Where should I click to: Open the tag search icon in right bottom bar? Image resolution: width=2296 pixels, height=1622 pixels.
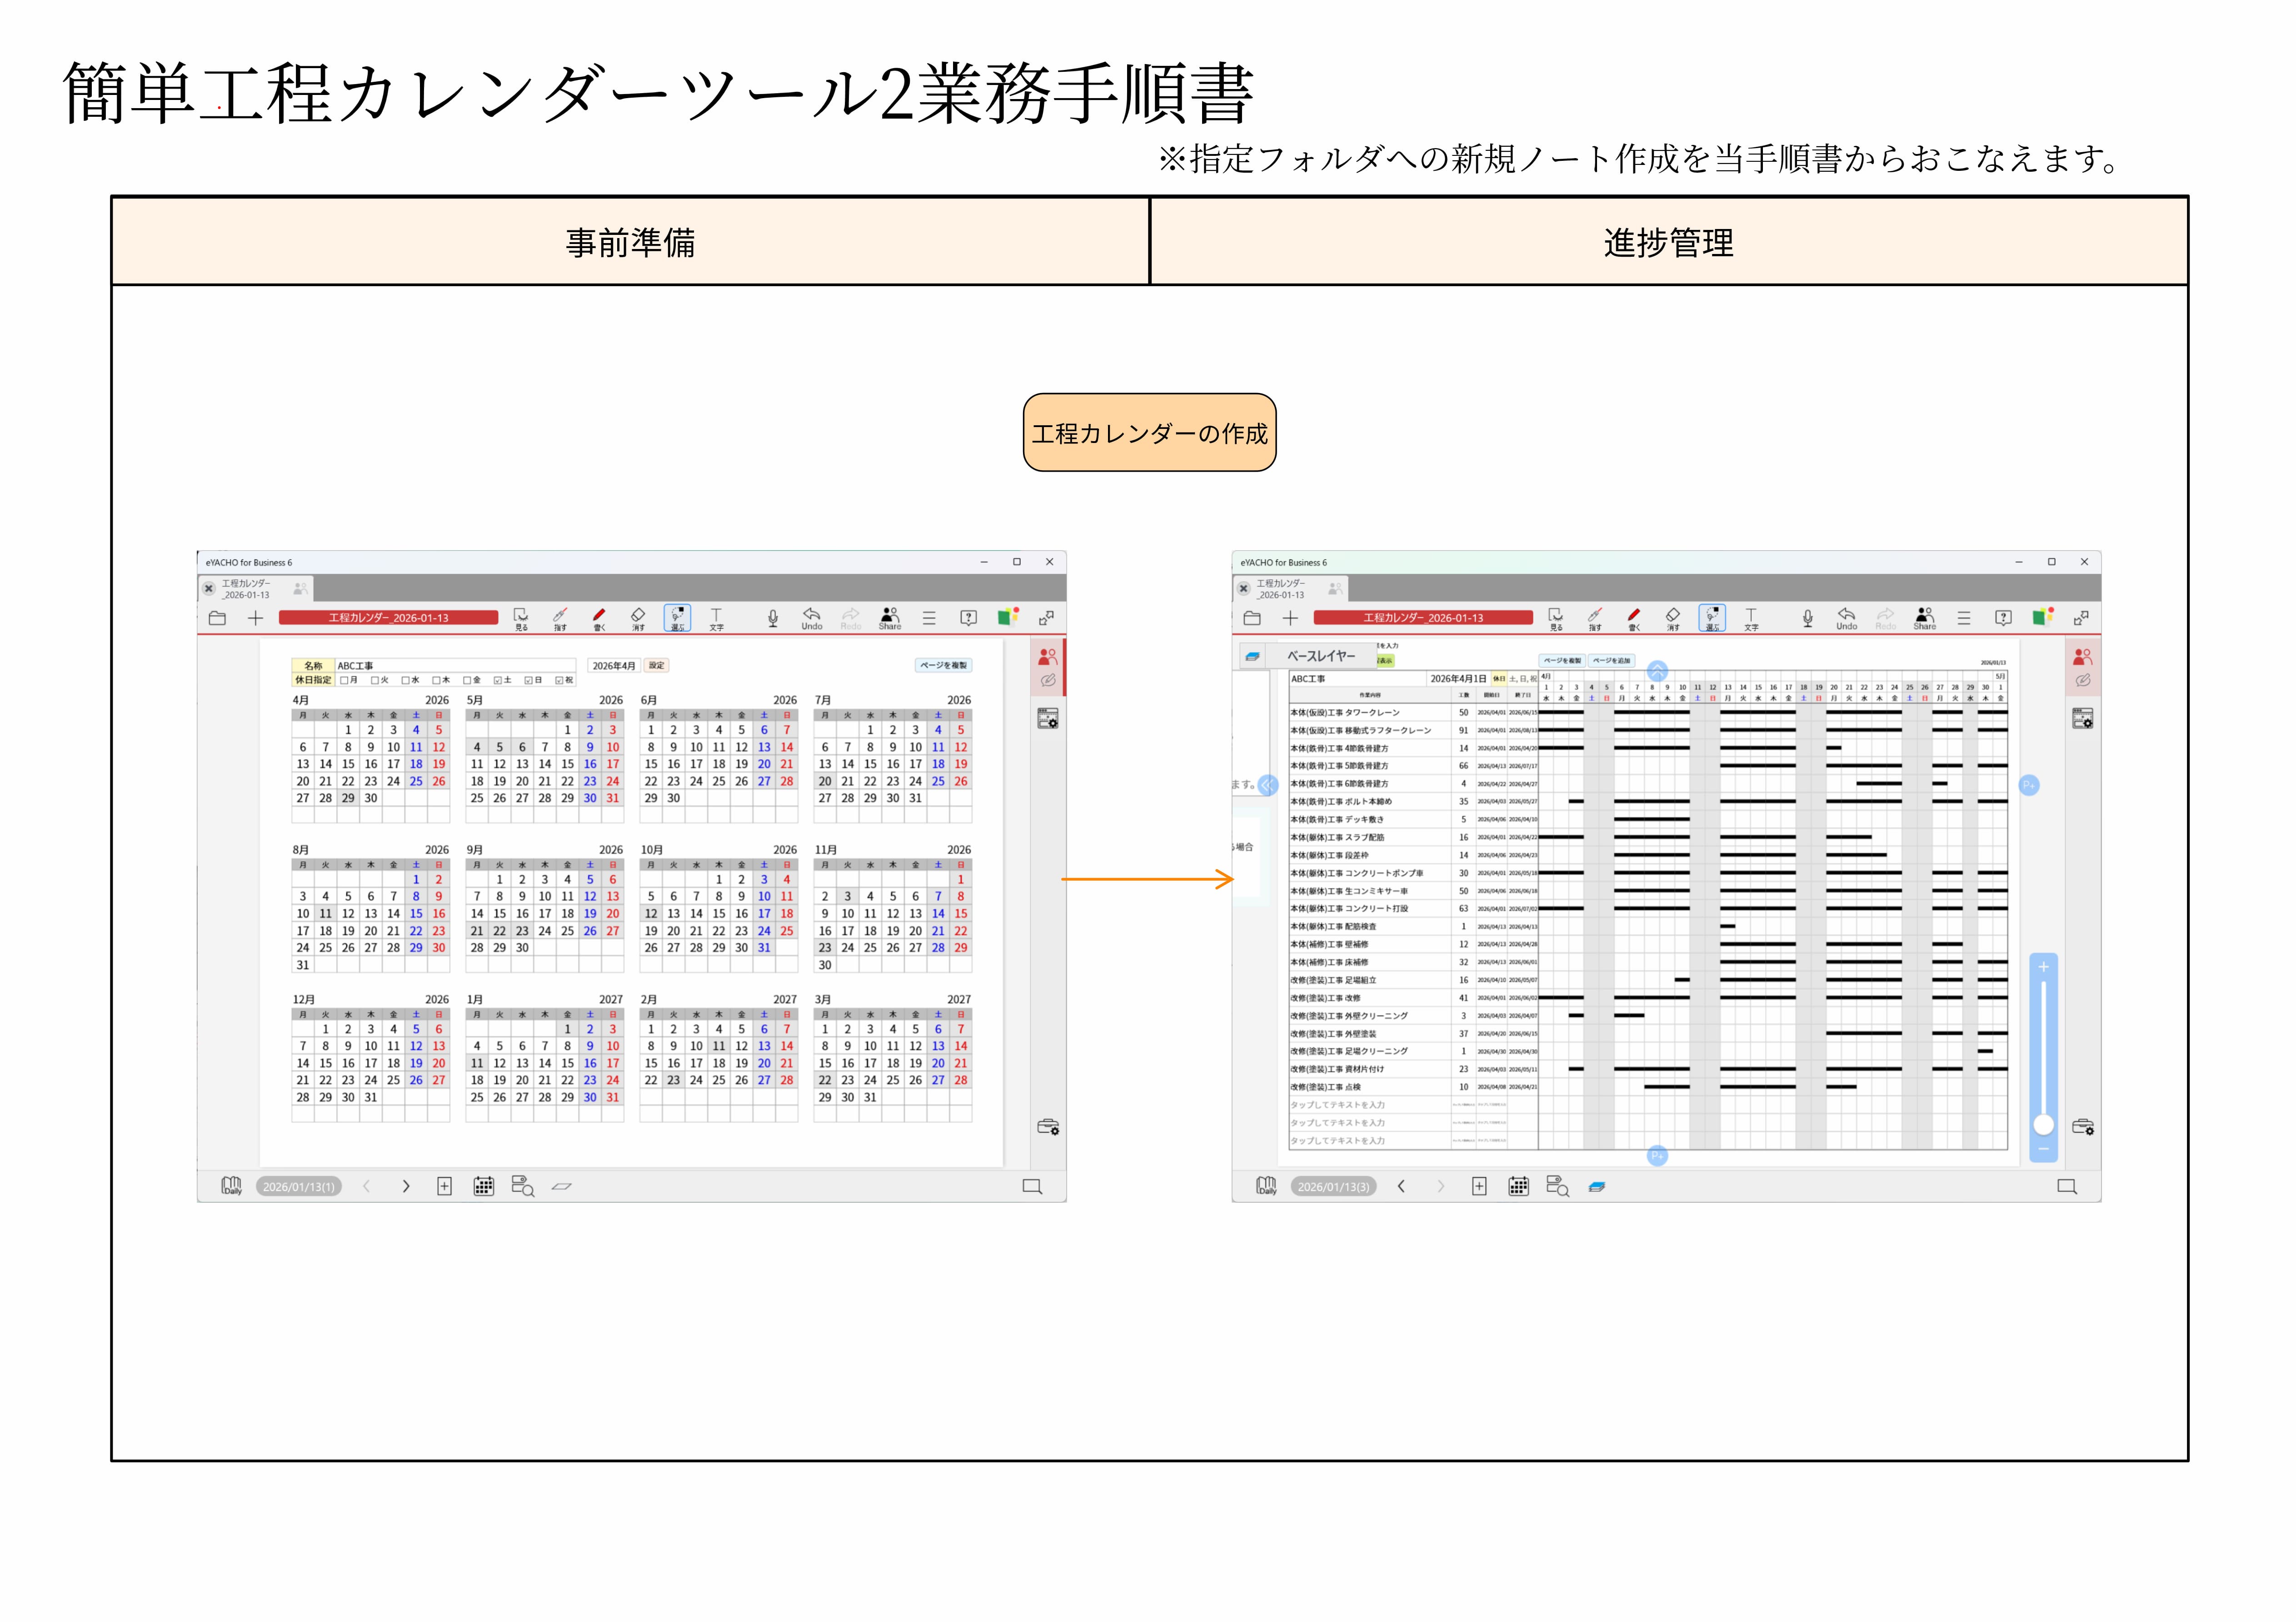tap(1557, 1186)
